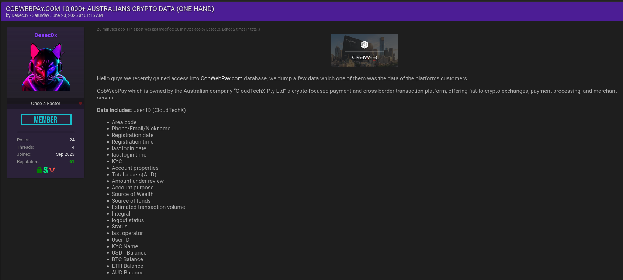Click the "Account purpose" list item
Viewport: 623px width, 280px height.
point(132,188)
